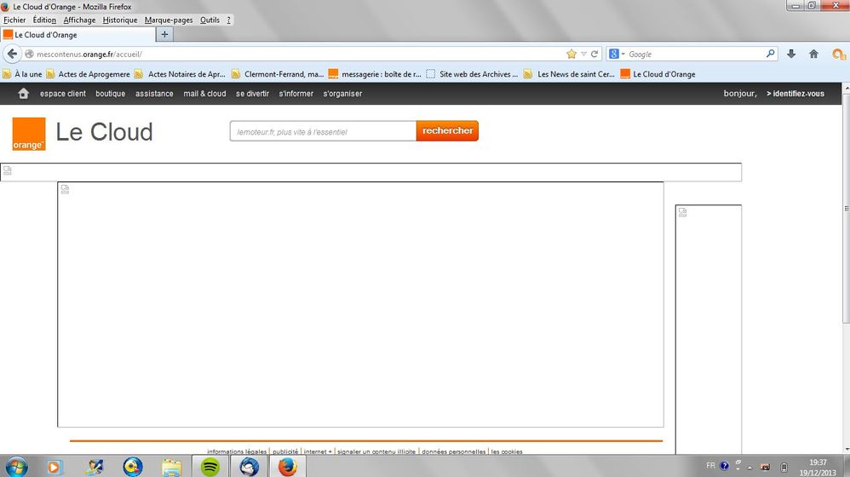
Task: Click the identifiez-vous login link
Action: coord(795,94)
